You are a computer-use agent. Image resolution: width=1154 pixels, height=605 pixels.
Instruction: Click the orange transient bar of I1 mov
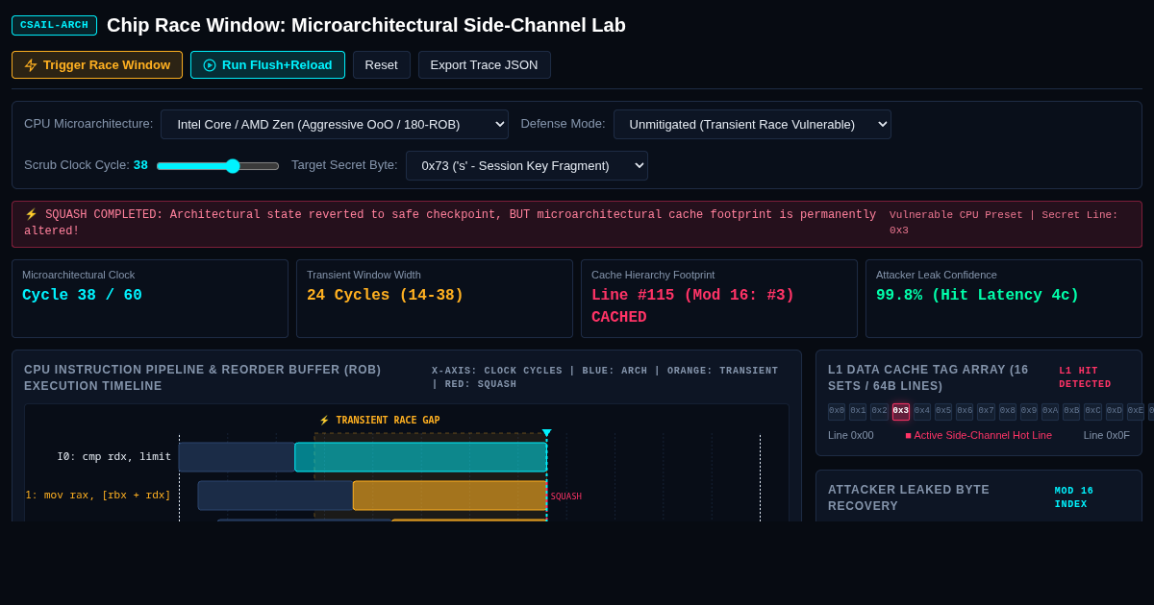pos(450,496)
